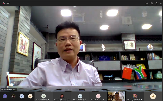Screen dimensions: 163x101
Task: Open the meeting chat icon
Action: coord(152,3)
